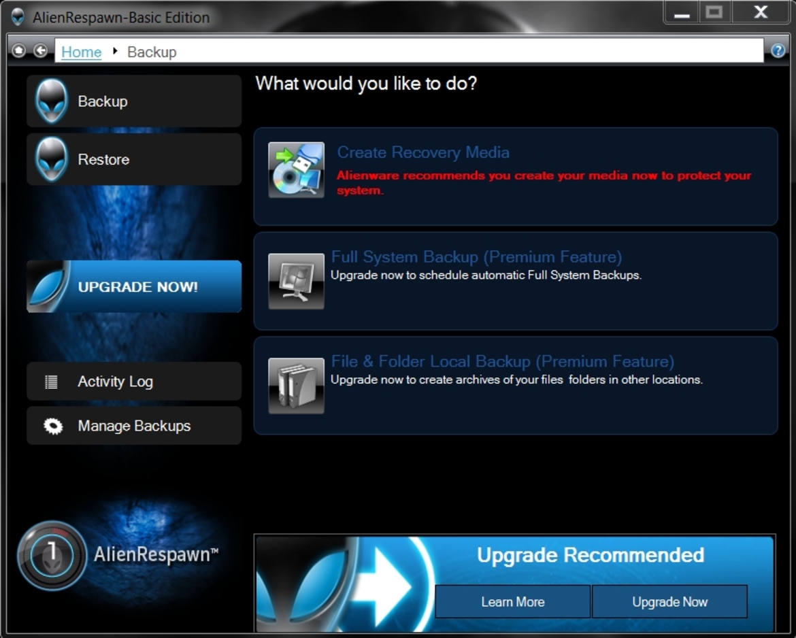Click the Create Recovery Media disc icon
Viewport: 796px width, 638px height.
tap(297, 169)
